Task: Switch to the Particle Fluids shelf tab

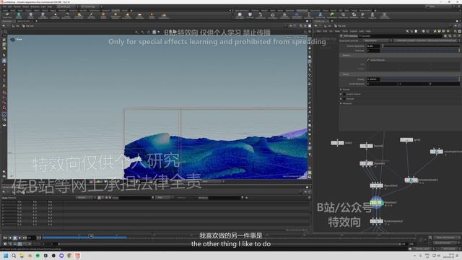Action: pyautogui.click(x=302, y=11)
